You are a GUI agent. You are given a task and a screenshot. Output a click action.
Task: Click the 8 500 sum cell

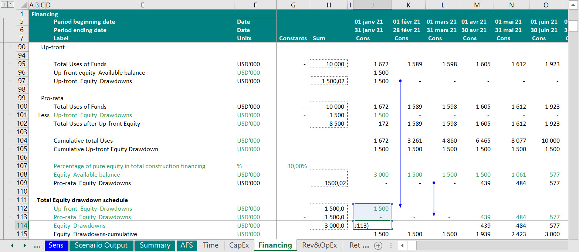329,124
